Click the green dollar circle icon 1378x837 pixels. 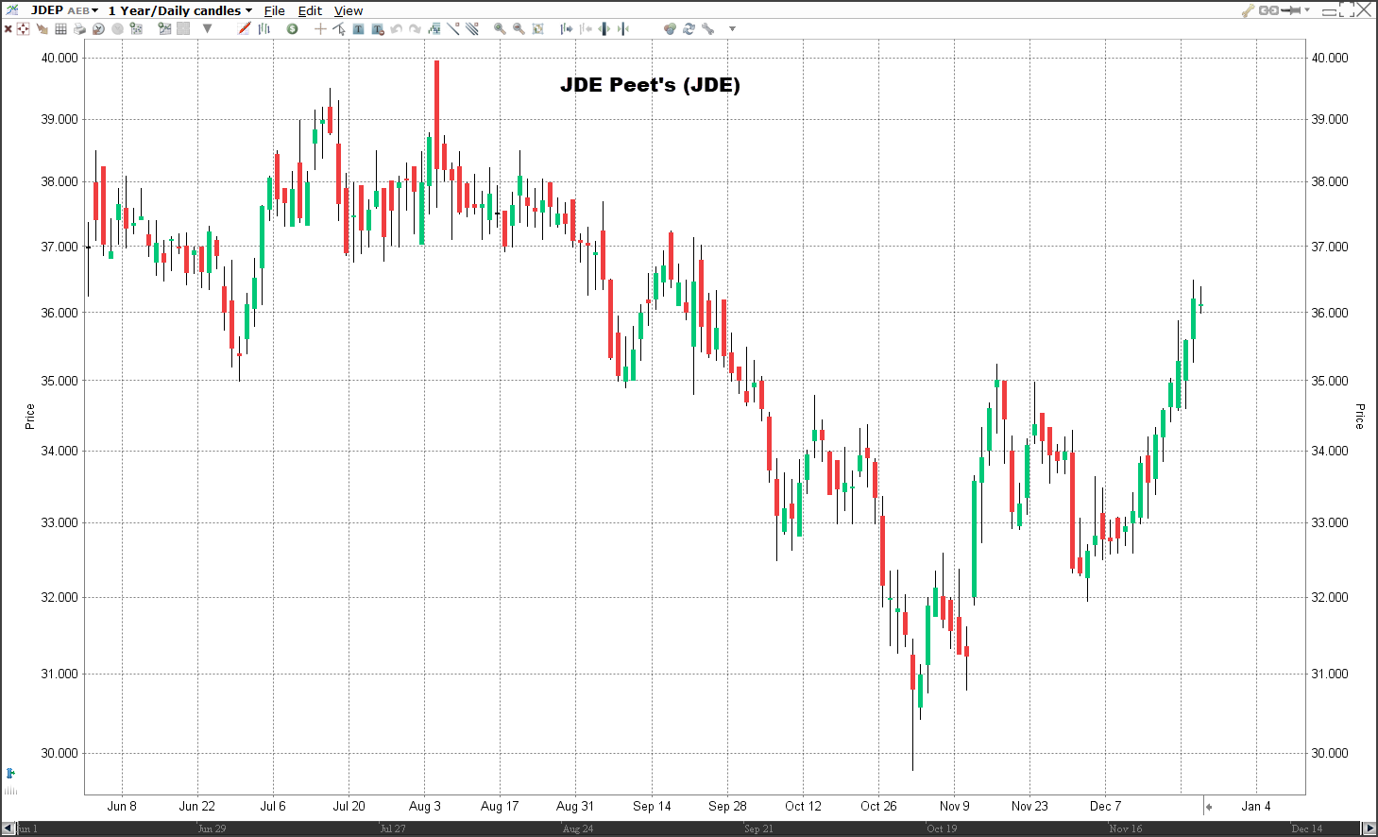(x=293, y=29)
